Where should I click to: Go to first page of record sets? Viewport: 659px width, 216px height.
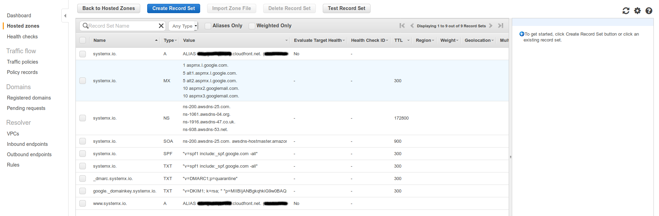(402, 26)
